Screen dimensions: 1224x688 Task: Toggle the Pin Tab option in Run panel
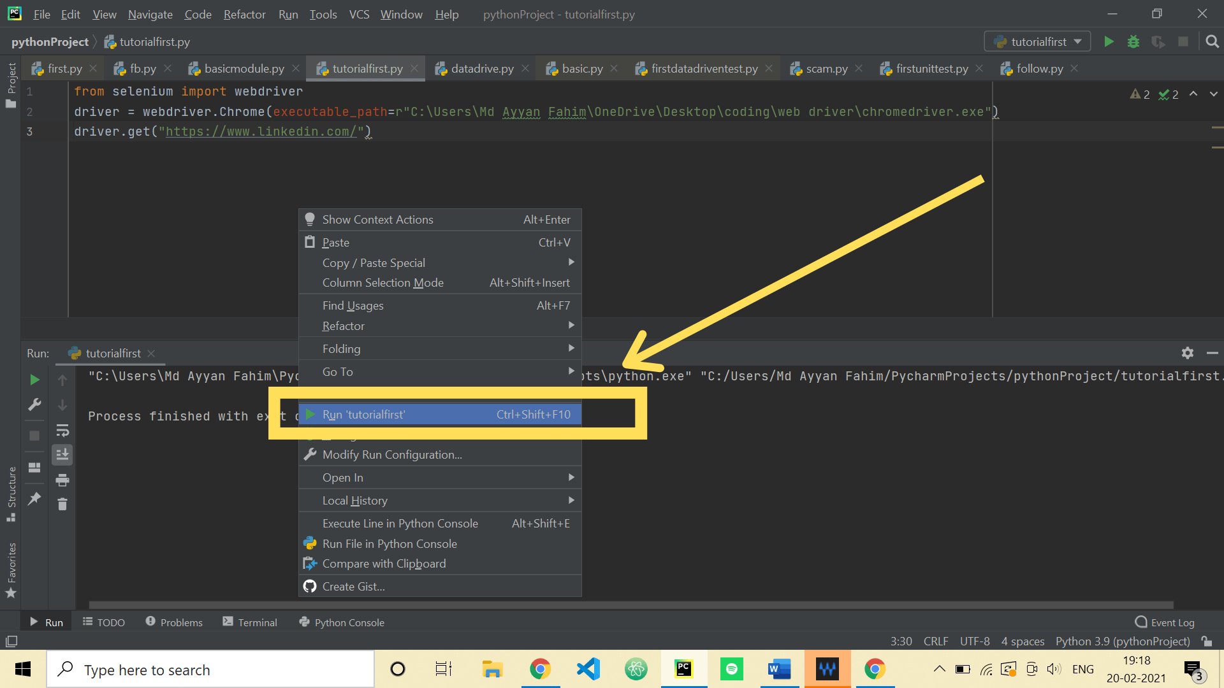[34, 498]
